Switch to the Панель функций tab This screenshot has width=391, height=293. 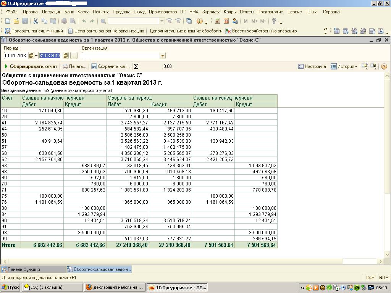click(x=24, y=269)
